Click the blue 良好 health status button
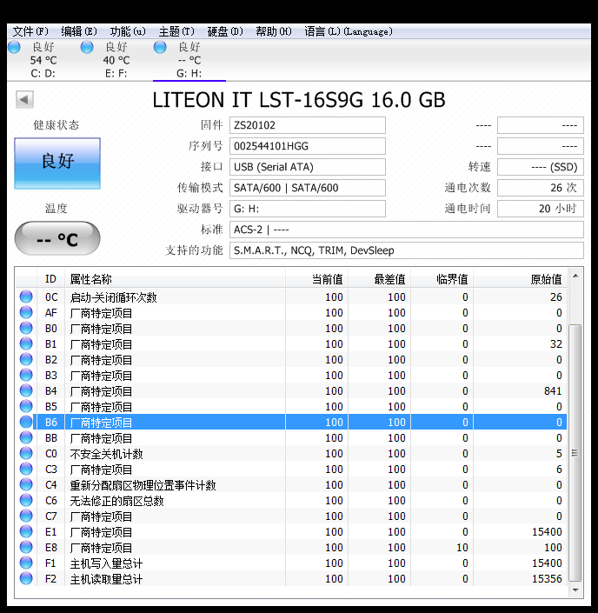This screenshot has width=598, height=613. [57, 163]
